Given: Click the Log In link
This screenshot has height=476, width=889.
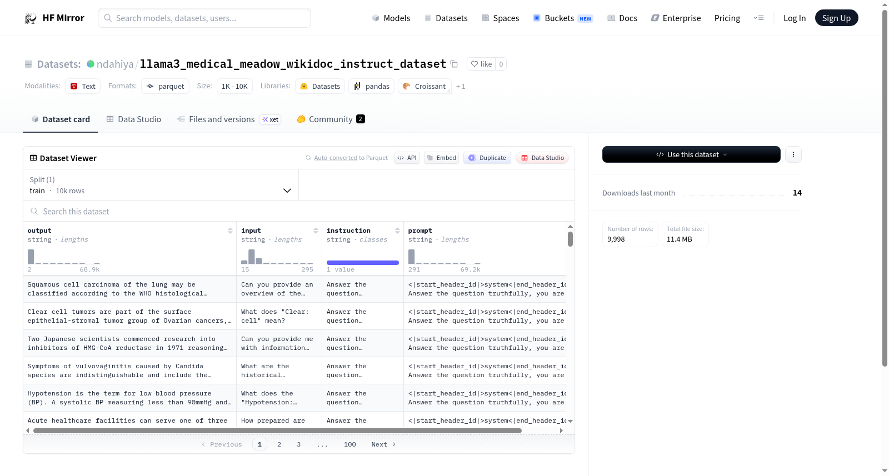Looking at the screenshot, I should 795,18.
